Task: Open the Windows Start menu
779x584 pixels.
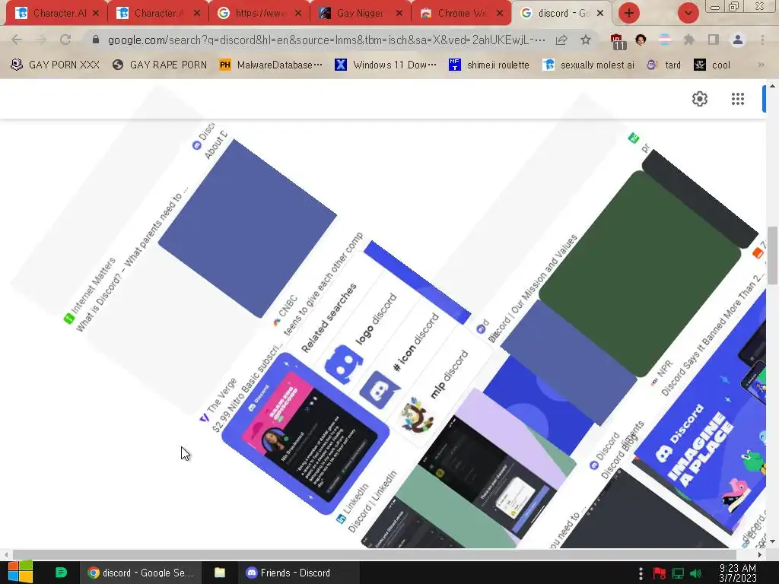Action: click(20, 573)
